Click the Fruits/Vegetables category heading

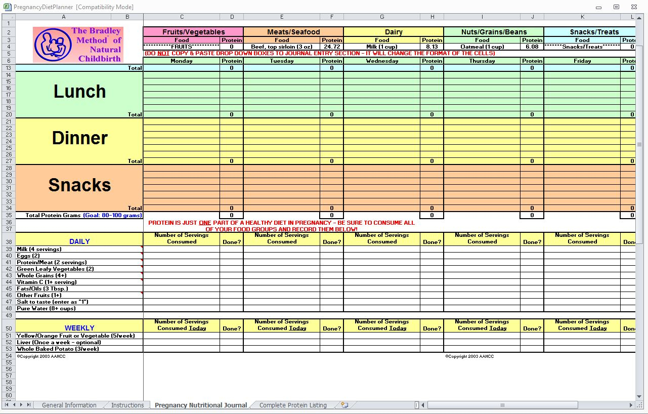click(x=193, y=32)
